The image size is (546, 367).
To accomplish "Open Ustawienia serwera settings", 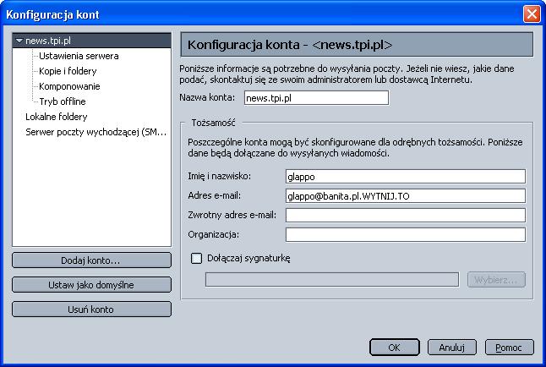I will click(79, 56).
